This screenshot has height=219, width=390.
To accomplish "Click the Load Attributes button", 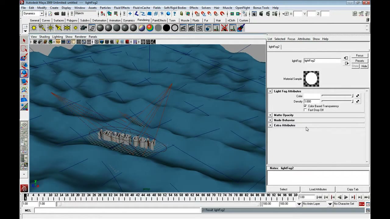I will click(x=318, y=189).
